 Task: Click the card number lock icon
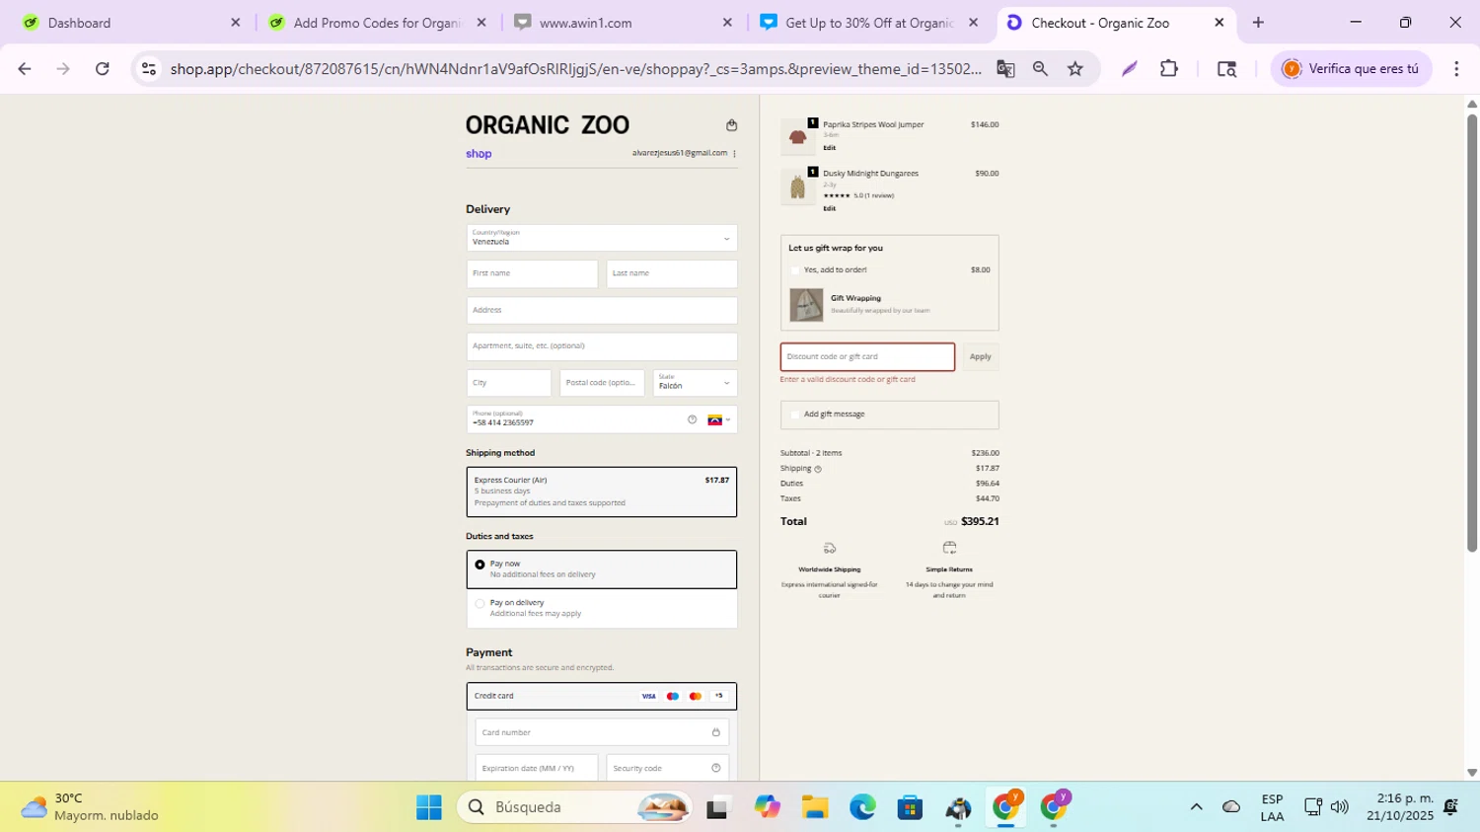click(715, 732)
